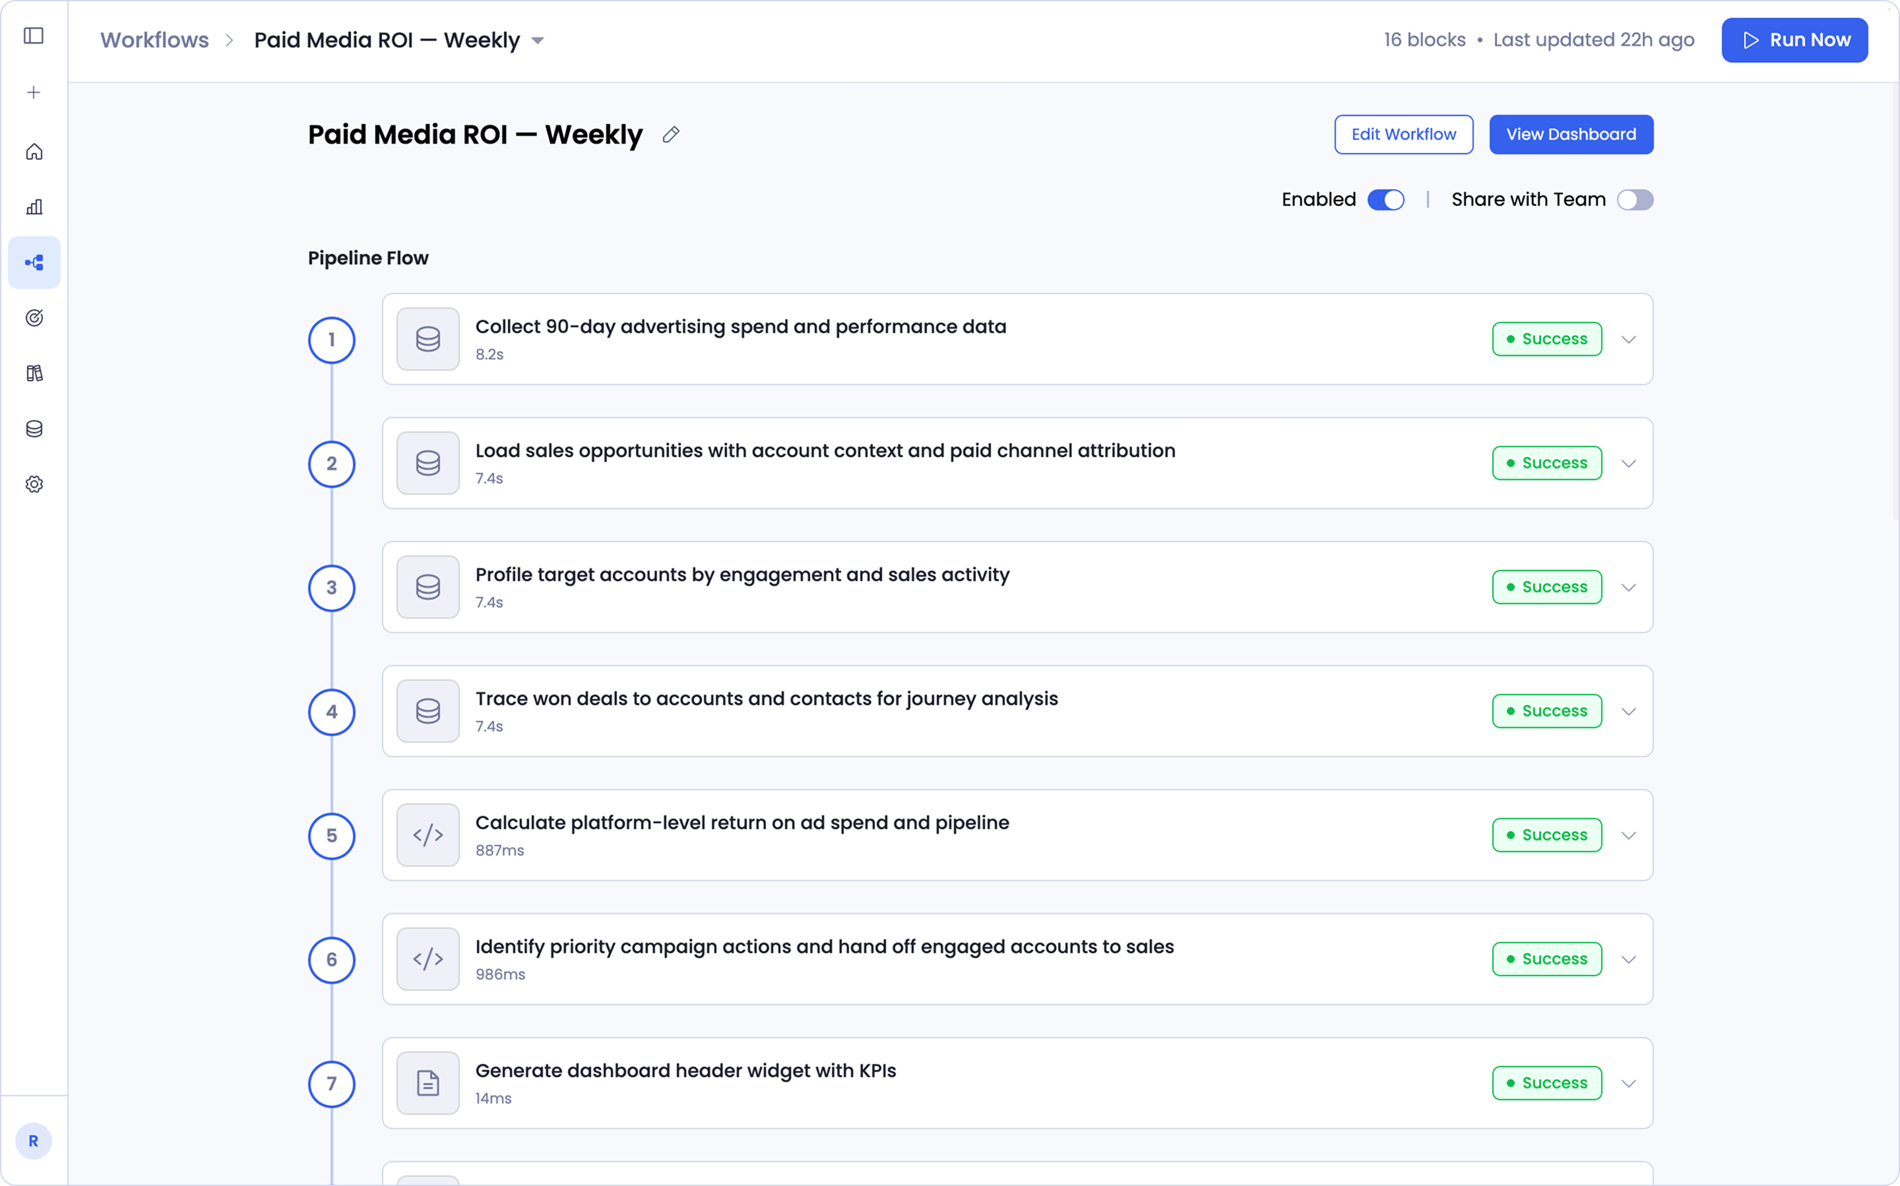This screenshot has height=1186, width=1900.
Task: Expand the Load sales opportunities step
Action: point(1629,464)
